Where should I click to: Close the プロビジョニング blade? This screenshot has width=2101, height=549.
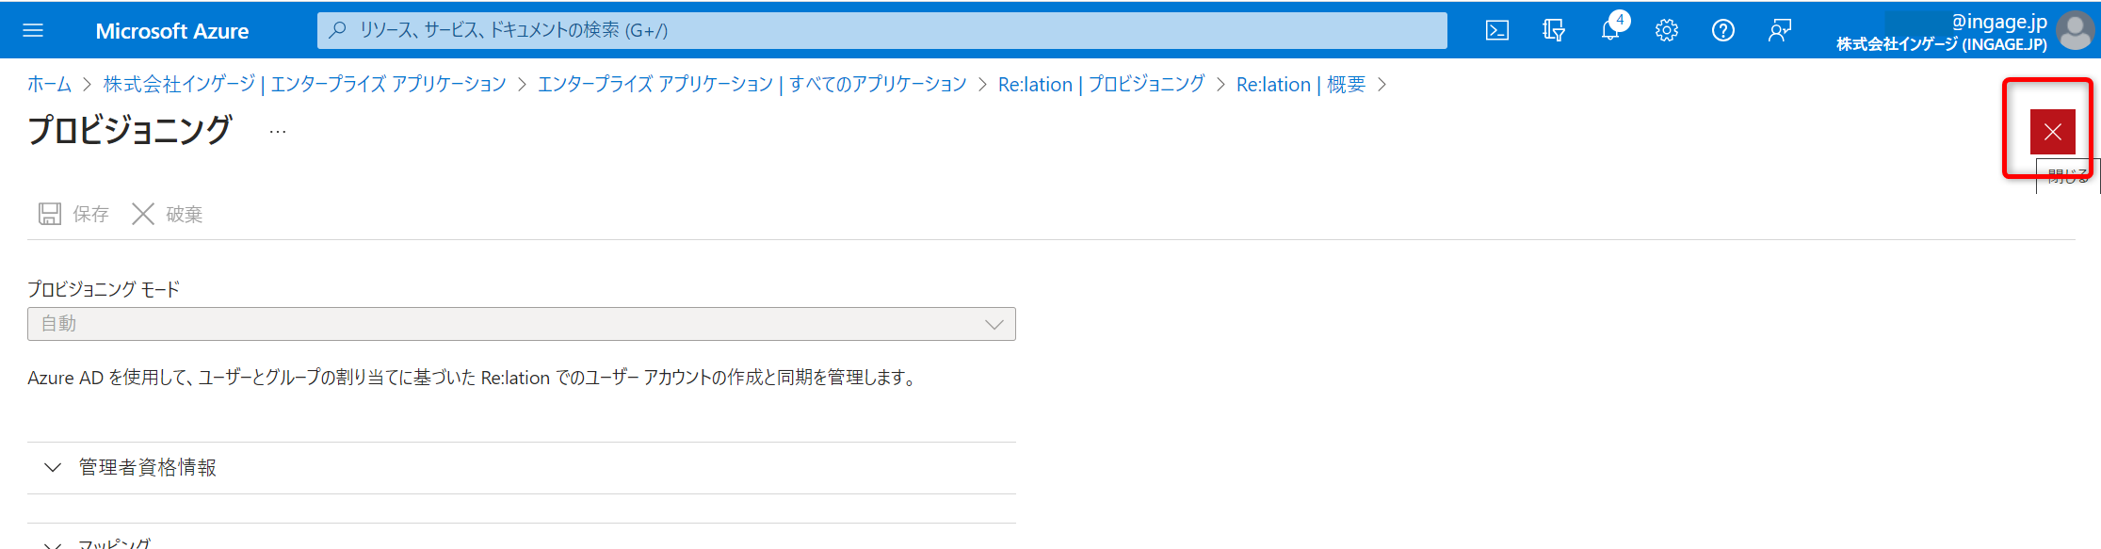pyautogui.click(x=2052, y=132)
